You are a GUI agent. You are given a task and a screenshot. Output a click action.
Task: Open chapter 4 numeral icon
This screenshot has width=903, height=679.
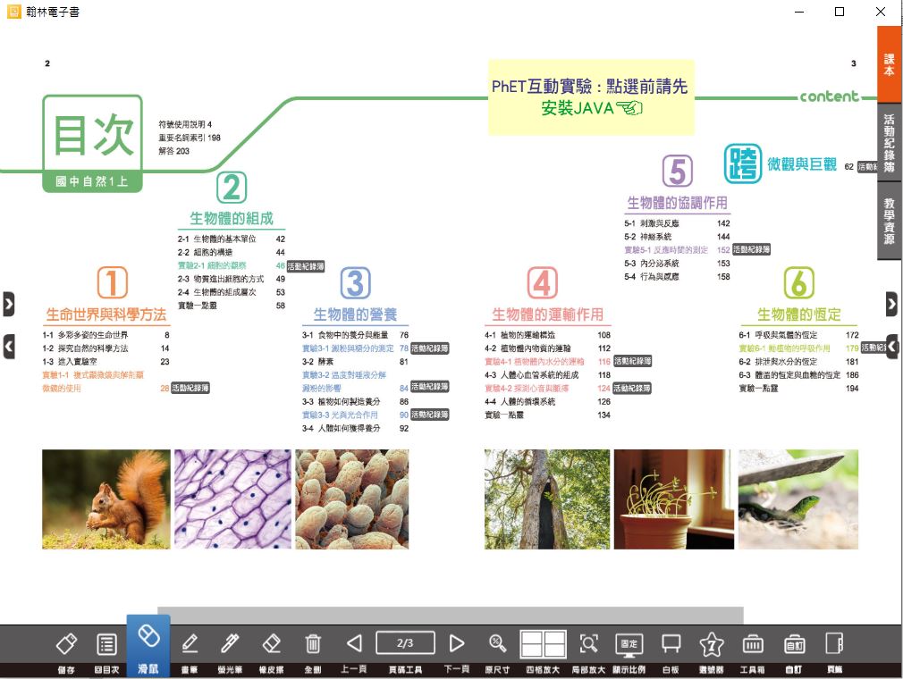(x=543, y=282)
